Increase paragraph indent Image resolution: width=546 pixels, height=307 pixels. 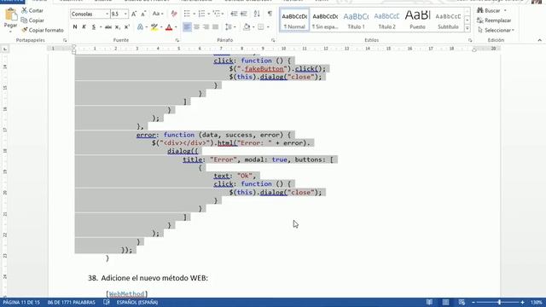[x=244, y=14]
